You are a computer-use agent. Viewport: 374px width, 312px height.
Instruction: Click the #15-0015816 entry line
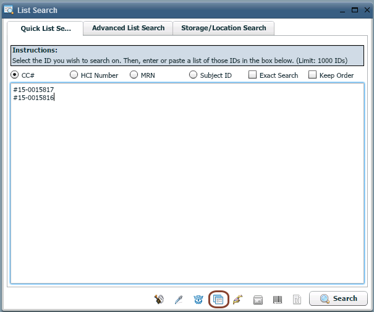(33, 98)
